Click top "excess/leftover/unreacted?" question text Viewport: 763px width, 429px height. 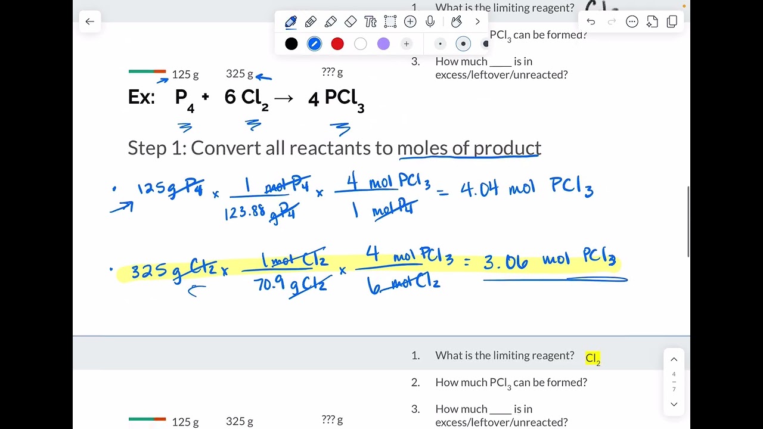pos(501,74)
